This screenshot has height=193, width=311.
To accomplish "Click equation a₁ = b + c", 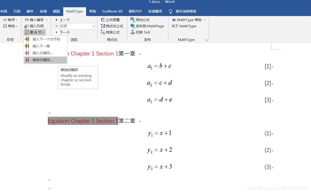I will point(159,66).
